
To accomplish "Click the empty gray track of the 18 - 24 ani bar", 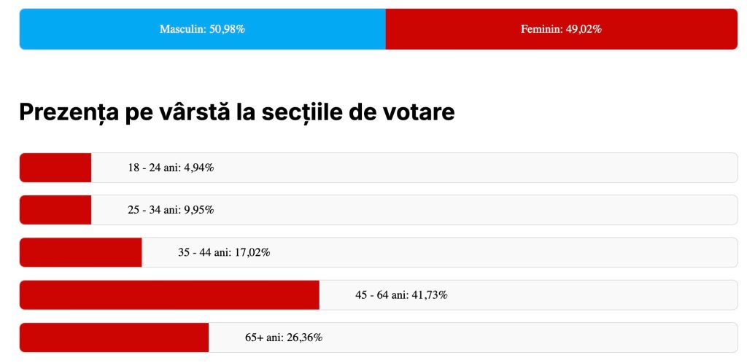I will [x=474, y=168].
